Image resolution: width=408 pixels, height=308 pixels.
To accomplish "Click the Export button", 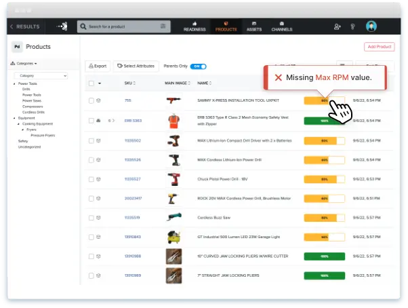I will pyautogui.click(x=98, y=66).
